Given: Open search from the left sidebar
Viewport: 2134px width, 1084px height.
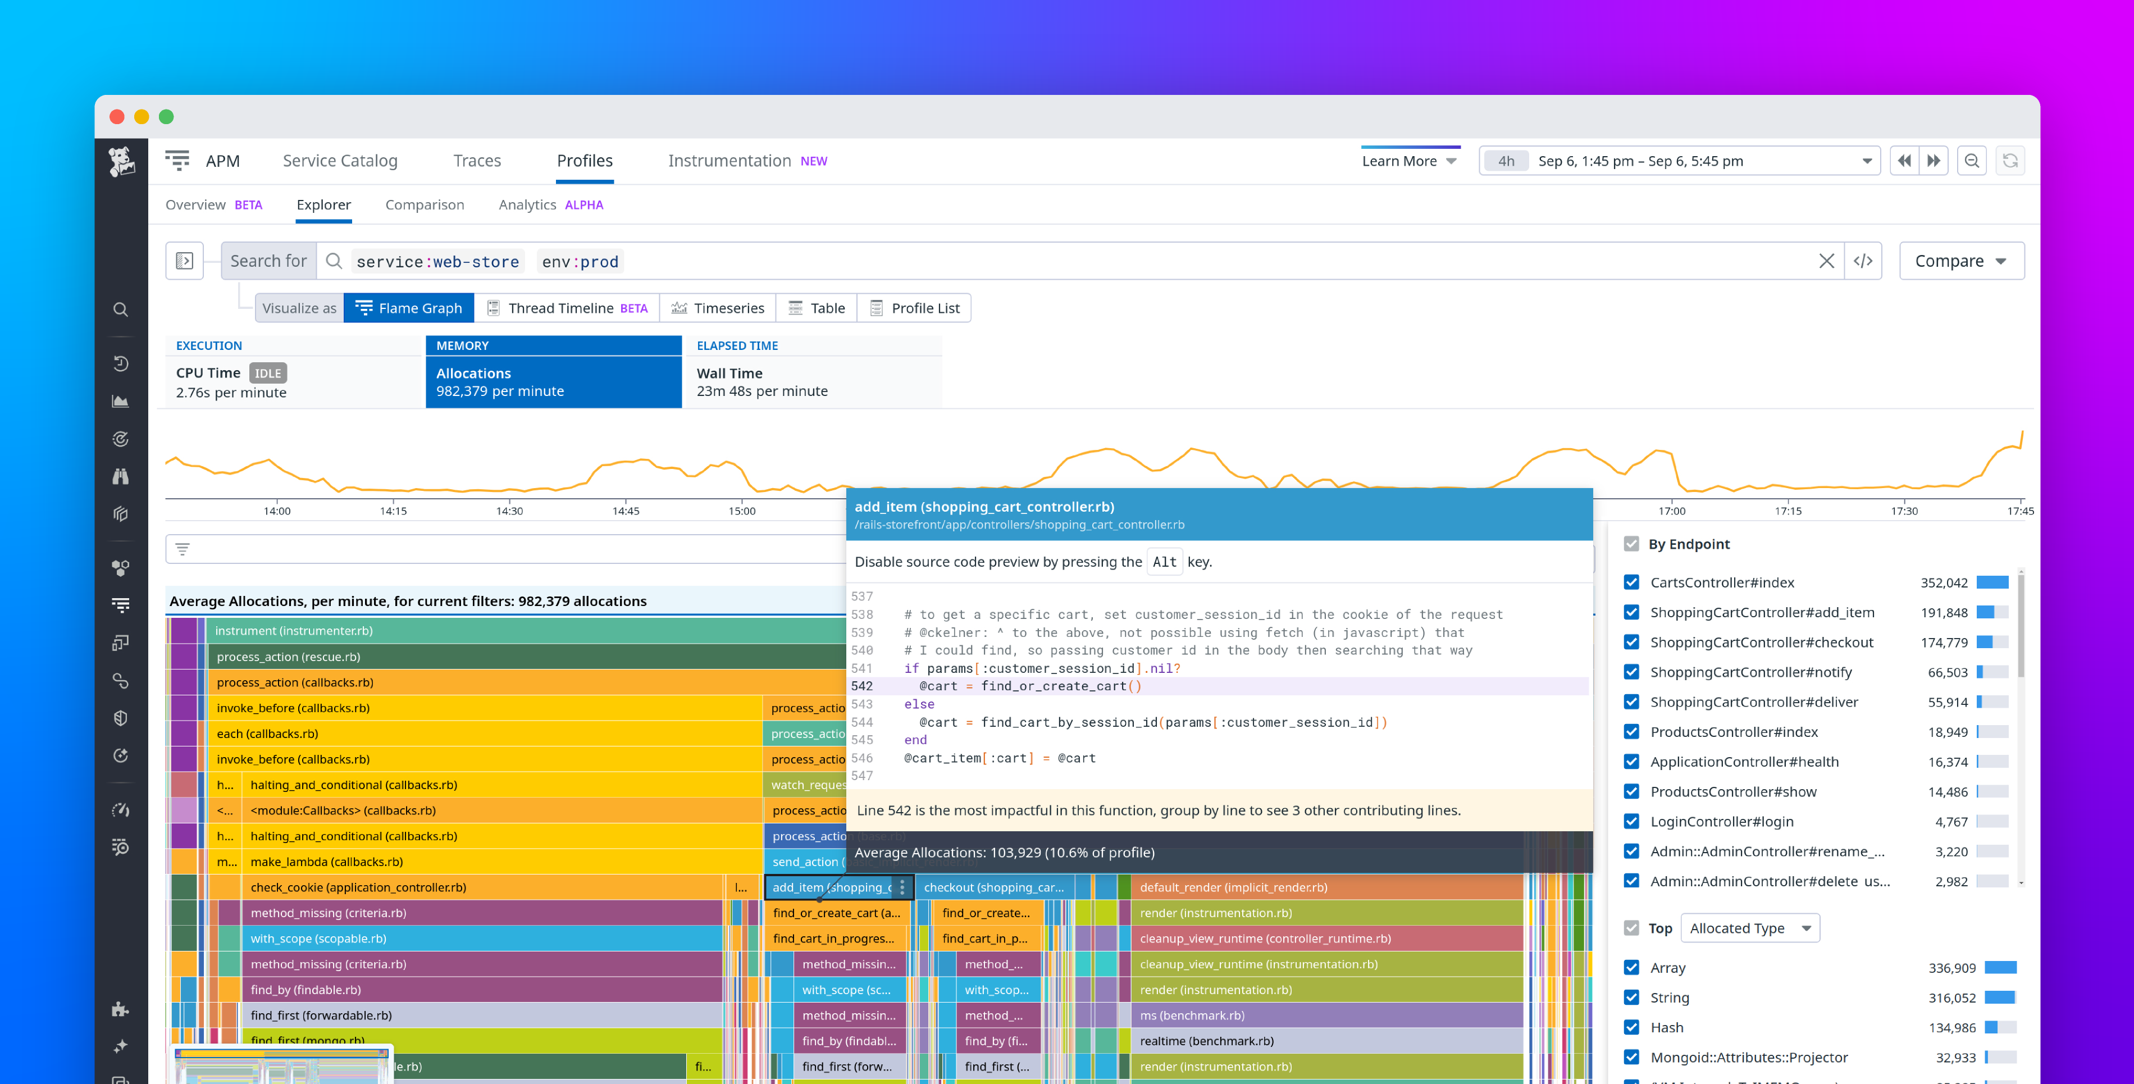Looking at the screenshot, I should (x=121, y=309).
